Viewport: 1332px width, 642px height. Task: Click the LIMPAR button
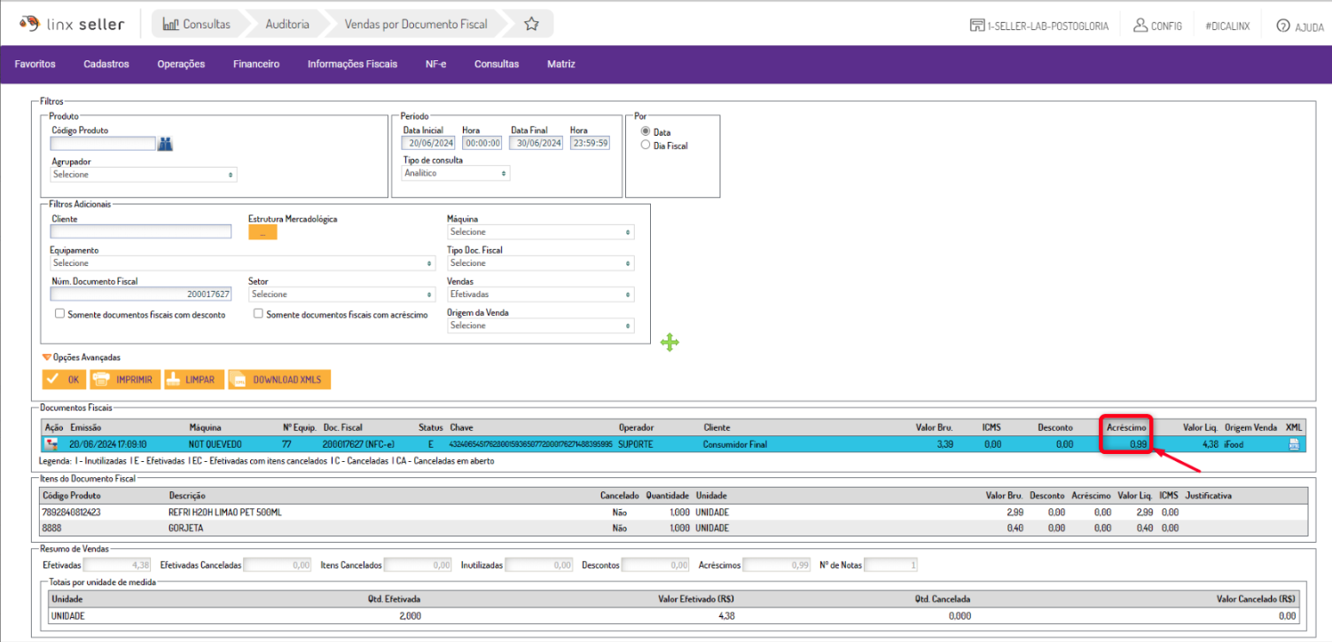(193, 380)
